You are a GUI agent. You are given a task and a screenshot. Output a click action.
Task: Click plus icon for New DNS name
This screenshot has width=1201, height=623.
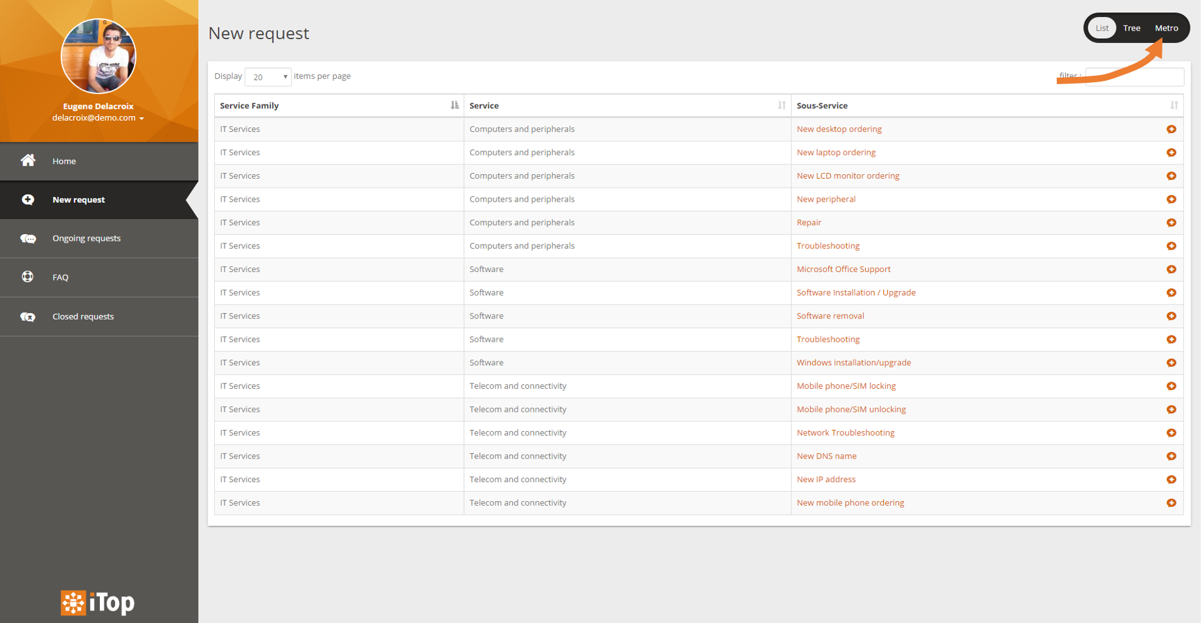(1171, 456)
